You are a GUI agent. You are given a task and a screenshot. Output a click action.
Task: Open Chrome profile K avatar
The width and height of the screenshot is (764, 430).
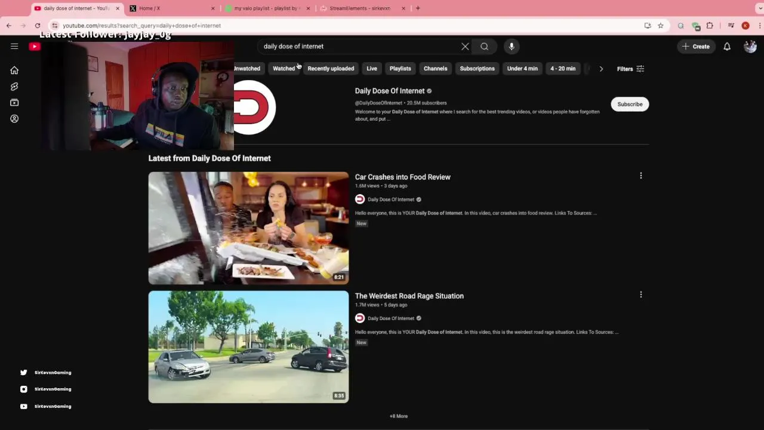point(745,26)
